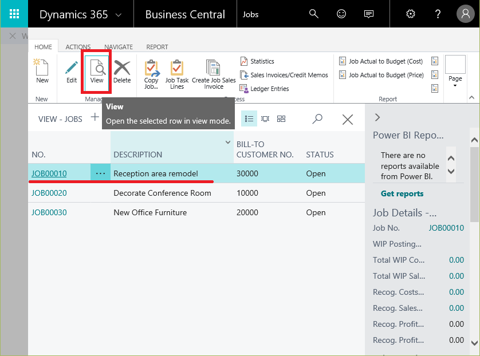Click the Edit pencil icon
This screenshot has height=356, width=480.
72,71
